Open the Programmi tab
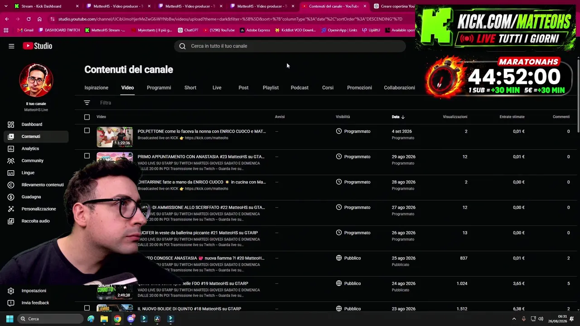 (x=159, y=88)
